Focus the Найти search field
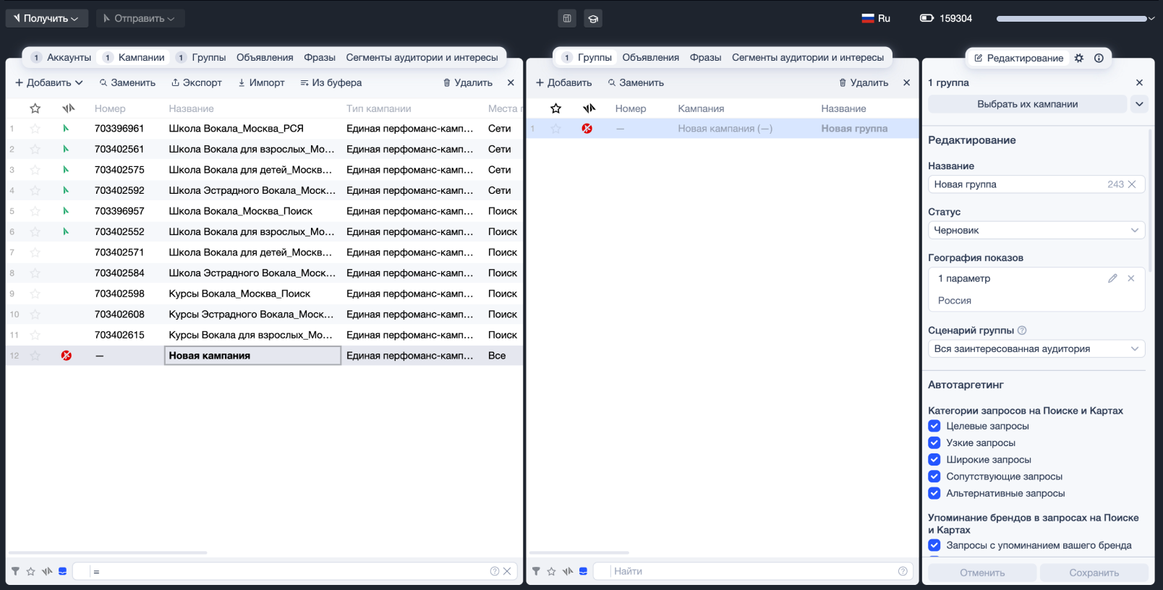 752,571
